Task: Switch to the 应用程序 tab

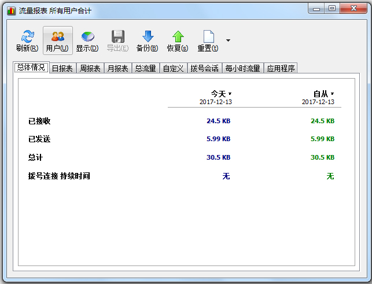Action: coord(281,68)
